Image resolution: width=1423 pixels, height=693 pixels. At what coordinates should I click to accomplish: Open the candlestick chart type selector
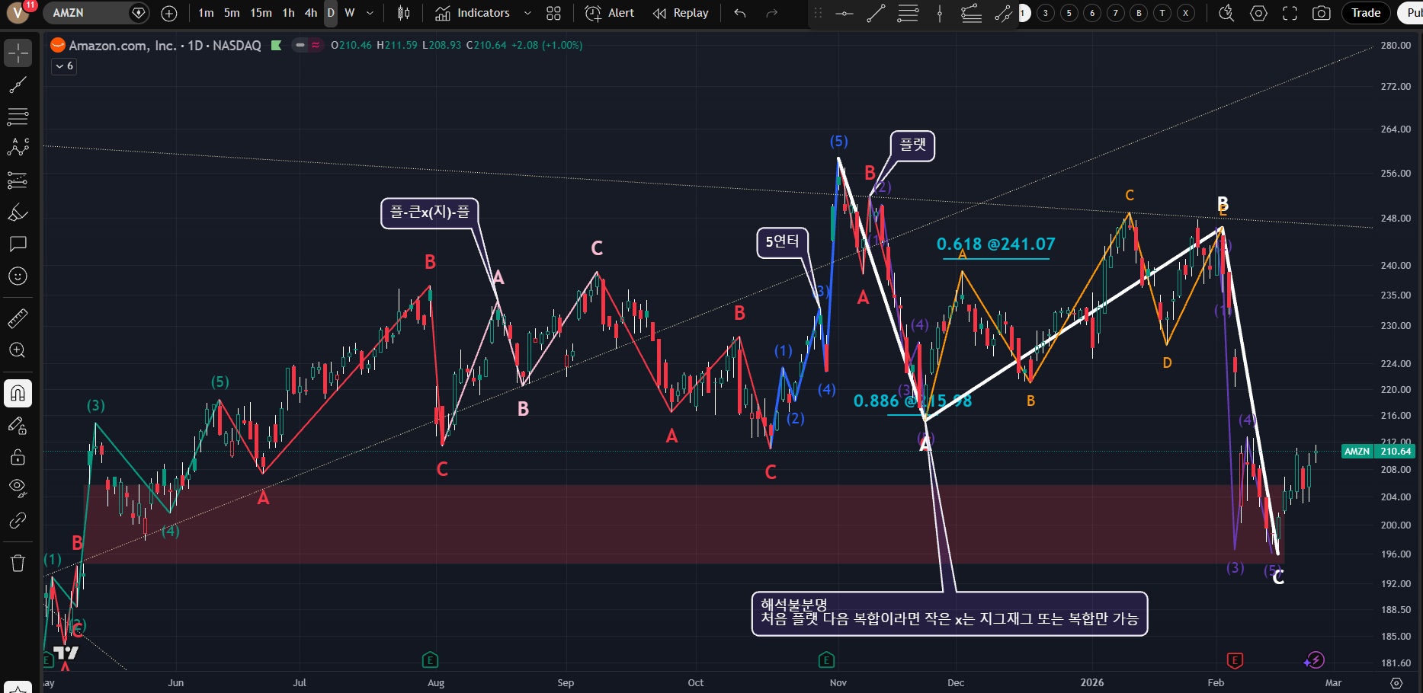(x=404, y=13)
